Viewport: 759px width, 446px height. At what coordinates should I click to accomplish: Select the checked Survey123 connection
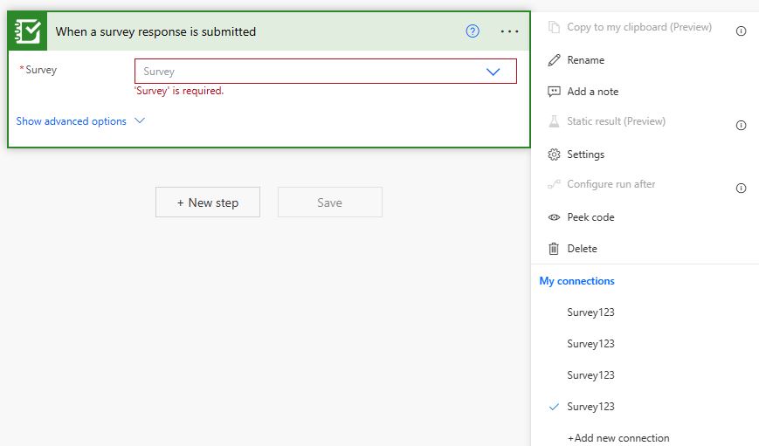[x=590, y=407]
